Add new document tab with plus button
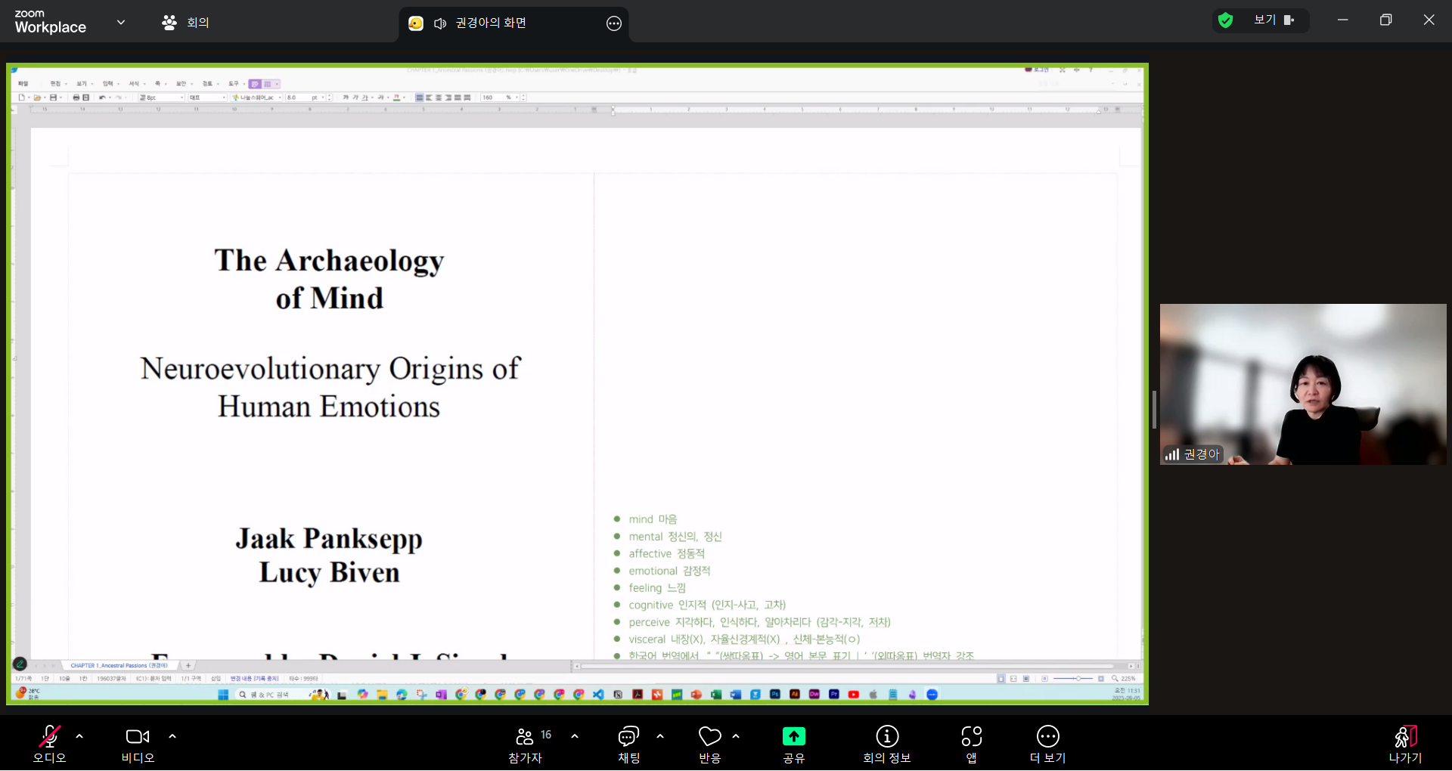 click(x=188, y=666)
